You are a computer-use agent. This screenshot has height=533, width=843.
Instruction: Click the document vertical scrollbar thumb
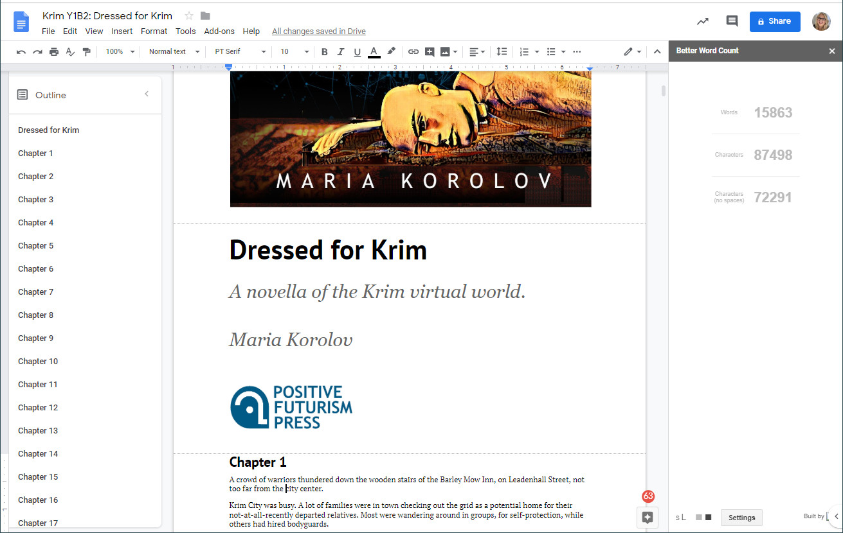coord(664,91)
